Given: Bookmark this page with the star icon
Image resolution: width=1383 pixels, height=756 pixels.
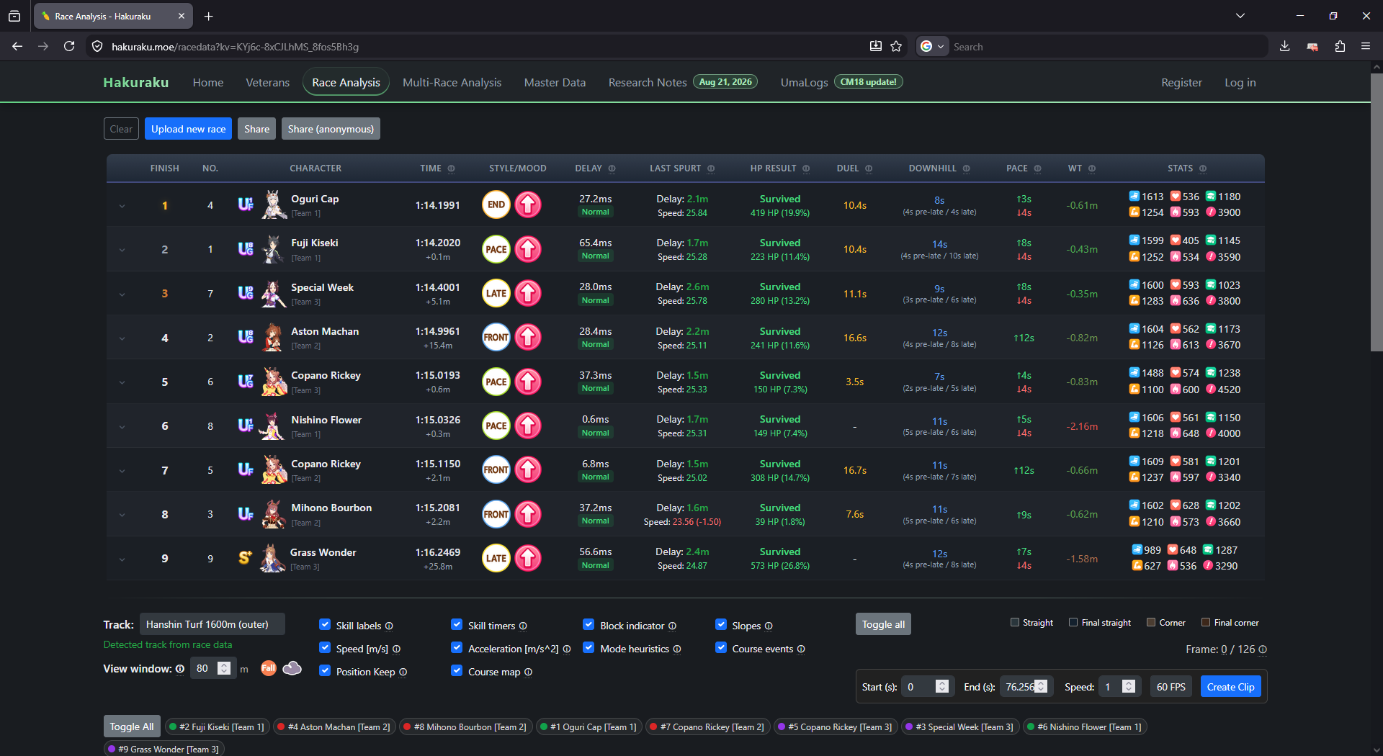Looking at the screenshot, I should click(896, 46).
